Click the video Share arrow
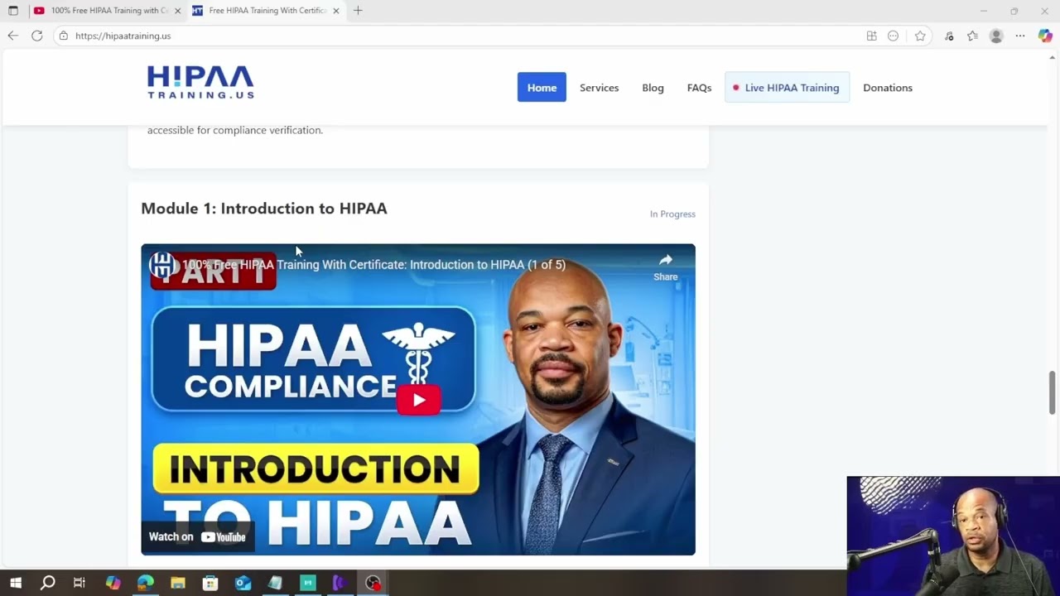The image size is (1060, 596). pos(666,267)
